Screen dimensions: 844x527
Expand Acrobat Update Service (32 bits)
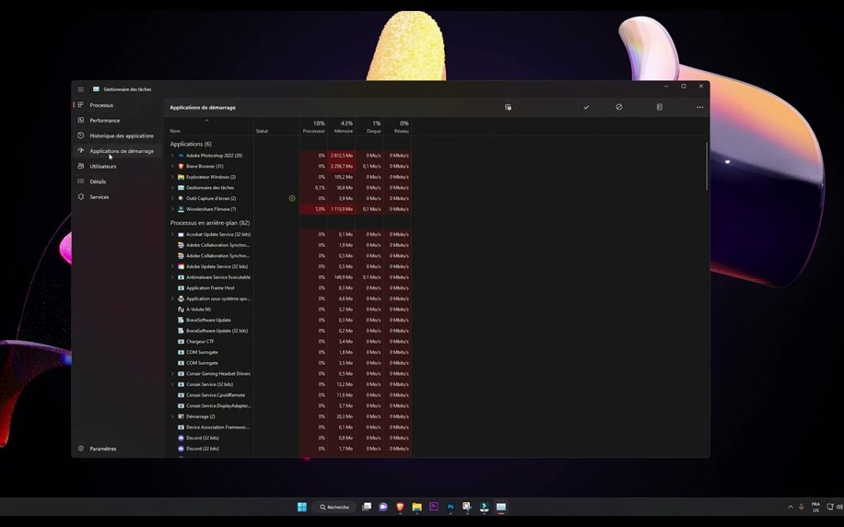click(x=172, y=234)
